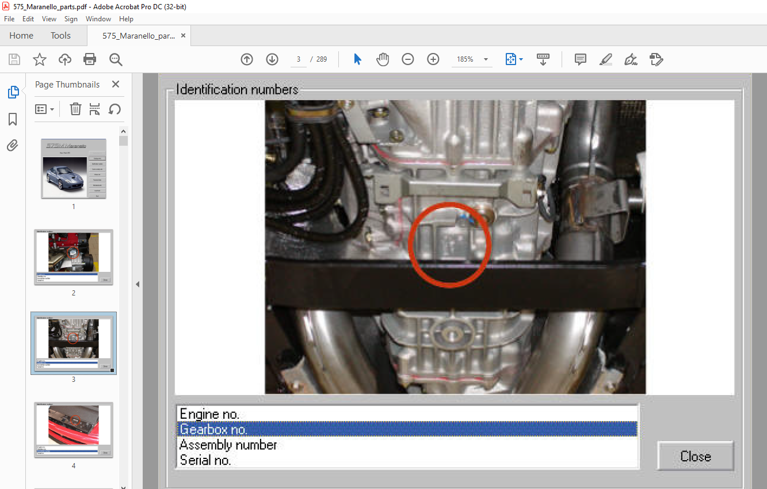Switch to the Home tab
767x489 pixels.
[21, 36]
